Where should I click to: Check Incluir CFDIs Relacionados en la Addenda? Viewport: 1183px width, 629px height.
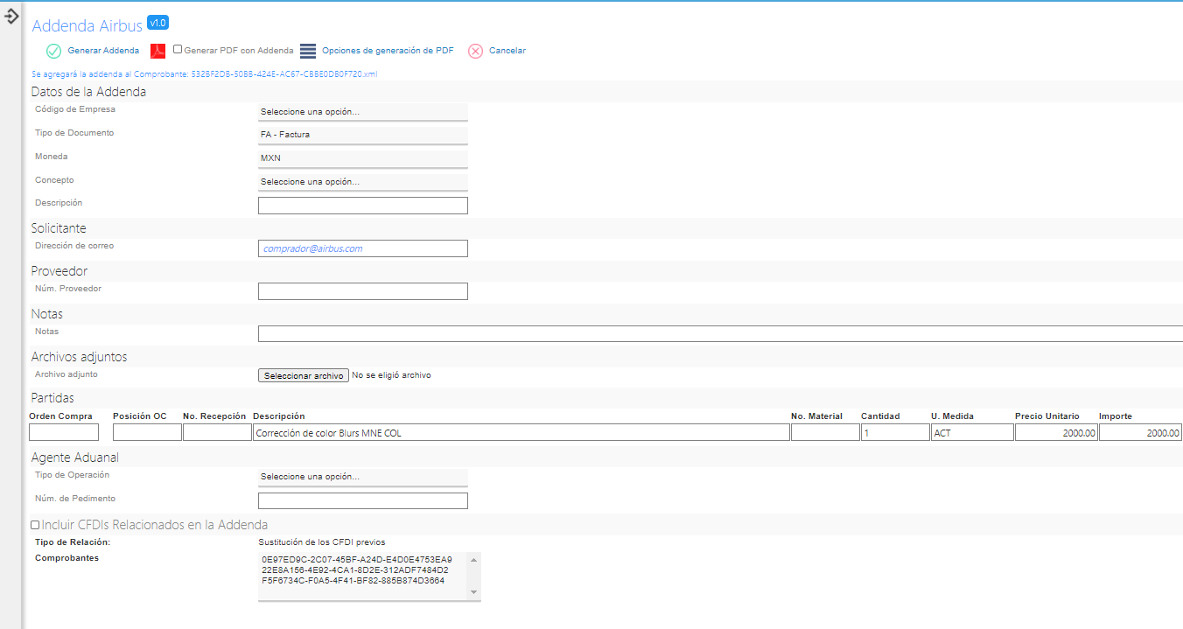[35, 525]
